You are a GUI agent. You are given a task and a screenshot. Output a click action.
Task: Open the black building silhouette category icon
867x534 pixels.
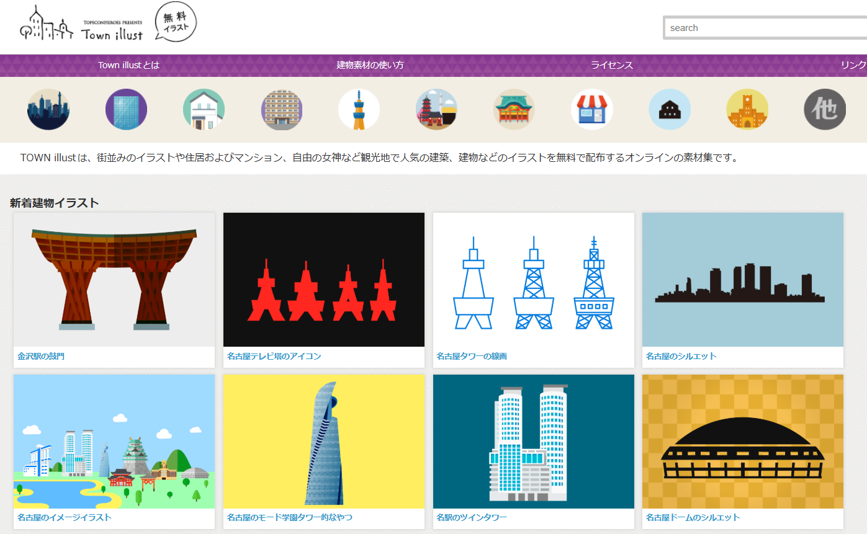670,109
